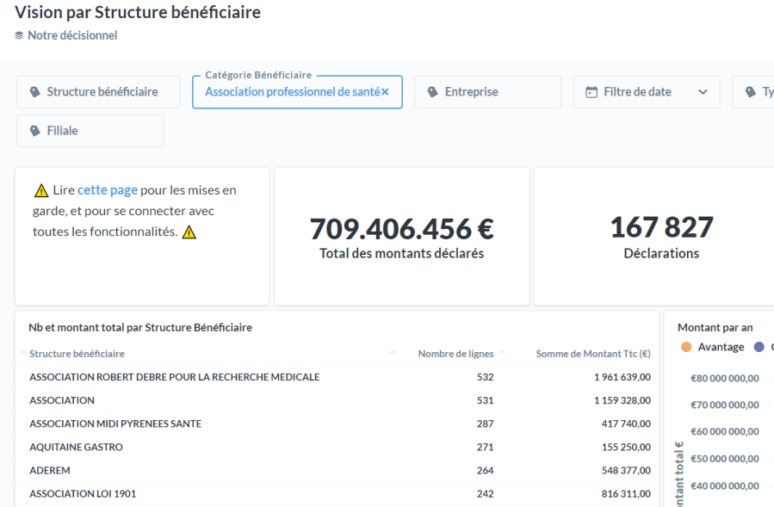Sort table by Nombre de lignes column
Screen dimensions: 774x507
click(455, 354)
